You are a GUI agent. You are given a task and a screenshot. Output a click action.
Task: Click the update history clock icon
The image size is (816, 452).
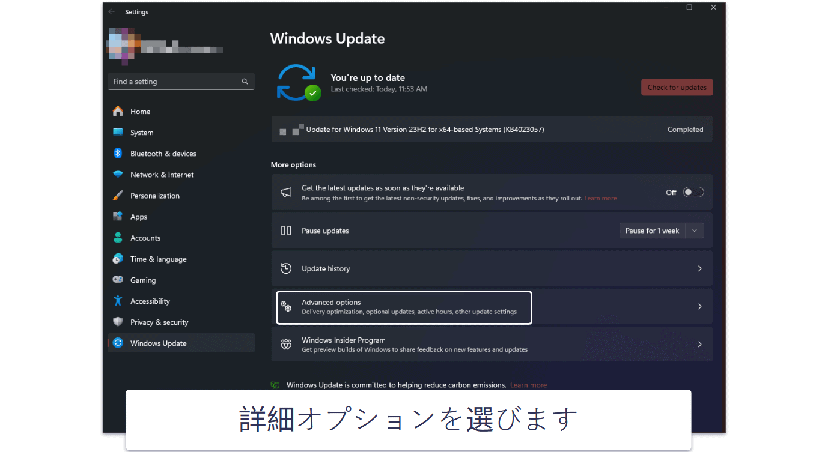tap(286, 268)
